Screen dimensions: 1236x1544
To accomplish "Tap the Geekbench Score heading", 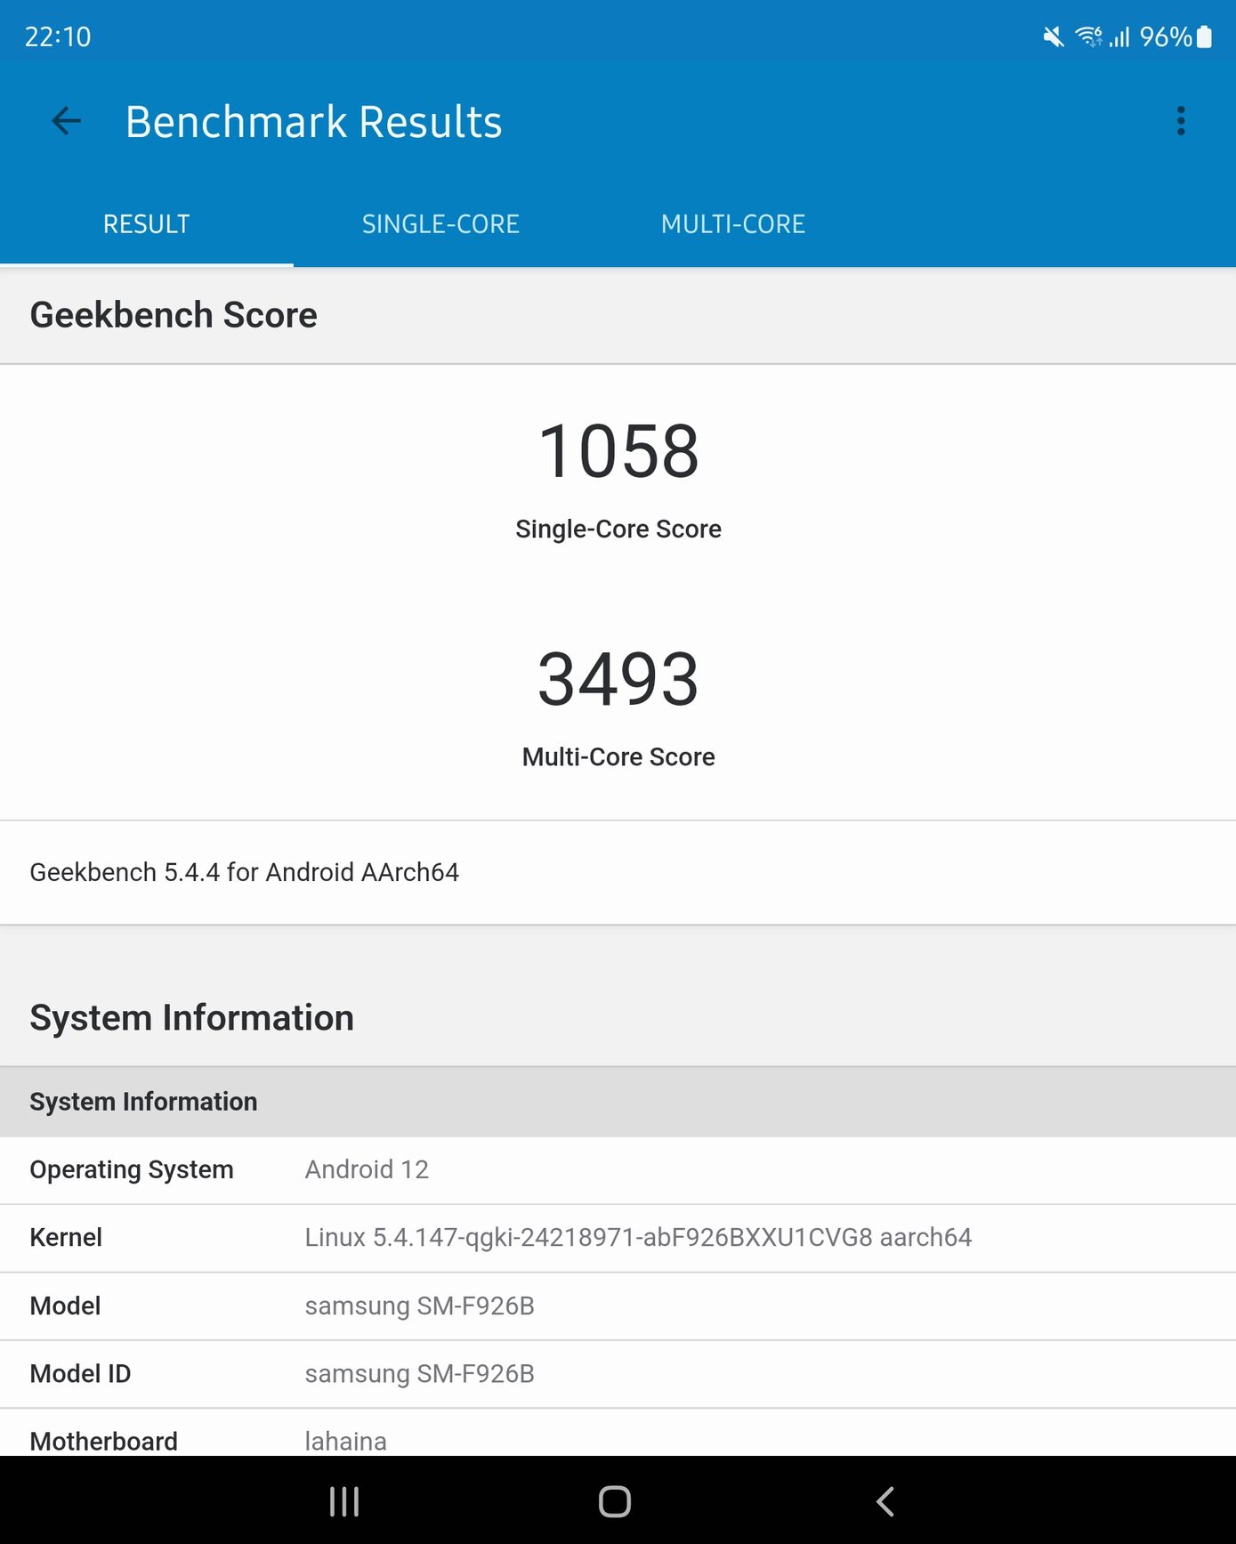I will click(x=174, y=315).
